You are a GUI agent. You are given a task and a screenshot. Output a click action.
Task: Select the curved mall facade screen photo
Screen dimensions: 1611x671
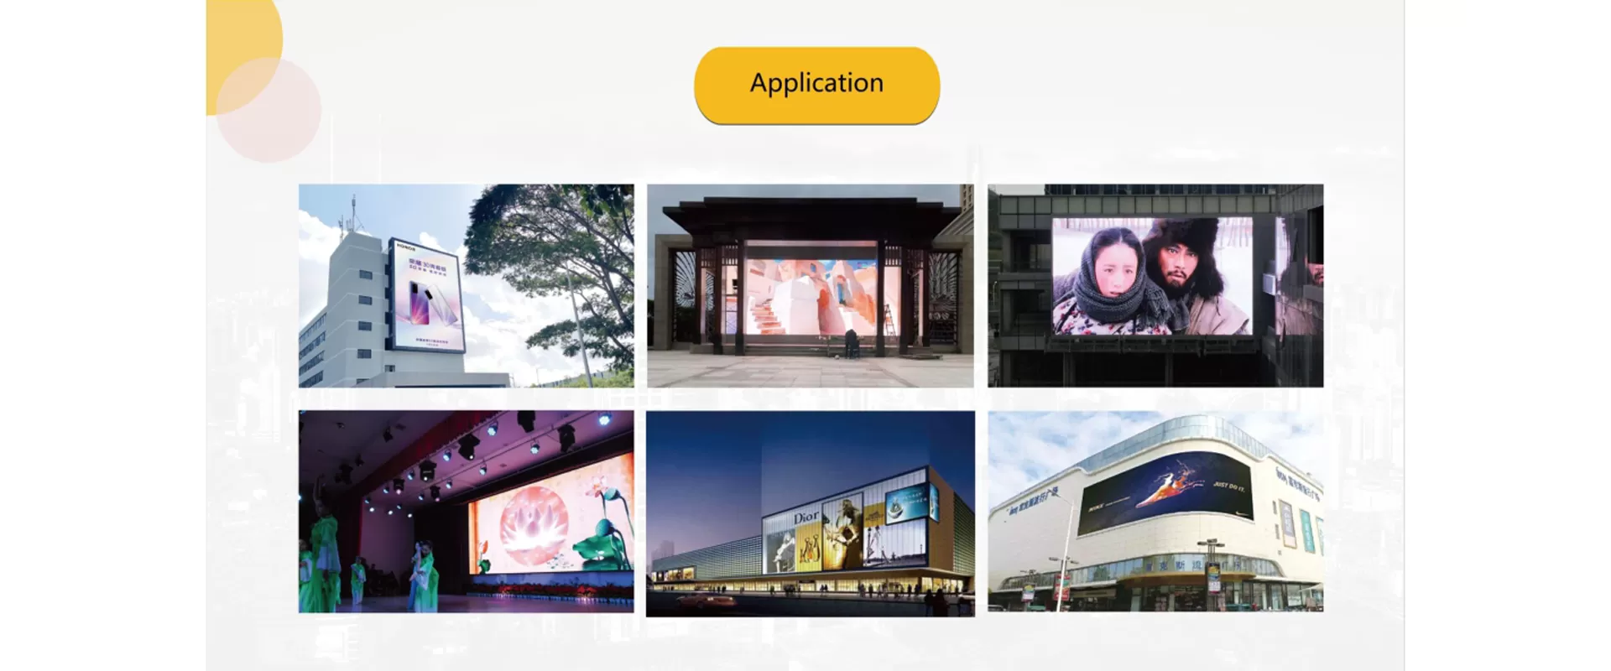tap(1155, 512)
